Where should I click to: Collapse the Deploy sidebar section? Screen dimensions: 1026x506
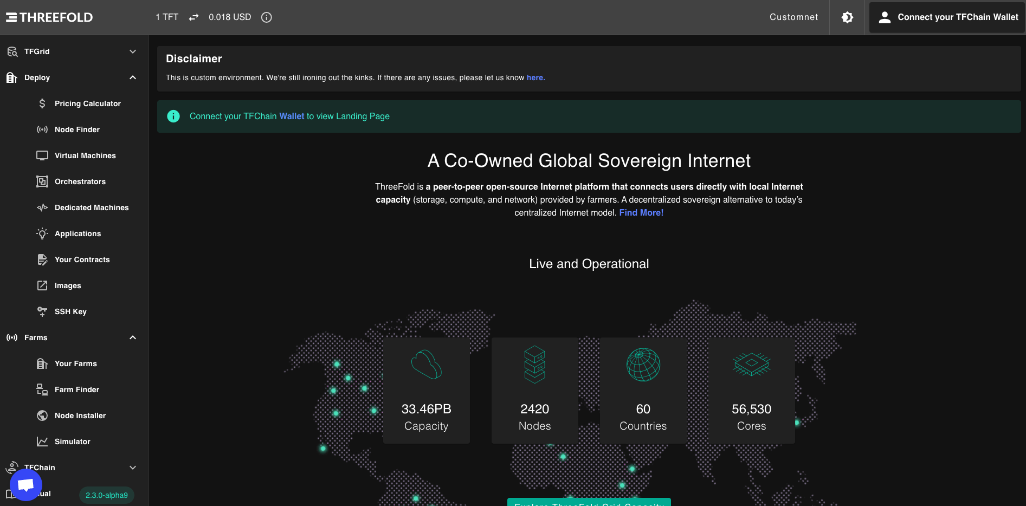tap(133, 77)
